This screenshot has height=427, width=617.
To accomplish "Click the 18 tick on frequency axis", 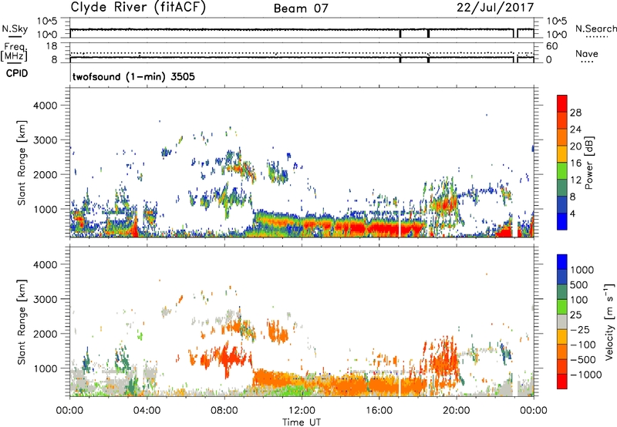I will point(52,46).
